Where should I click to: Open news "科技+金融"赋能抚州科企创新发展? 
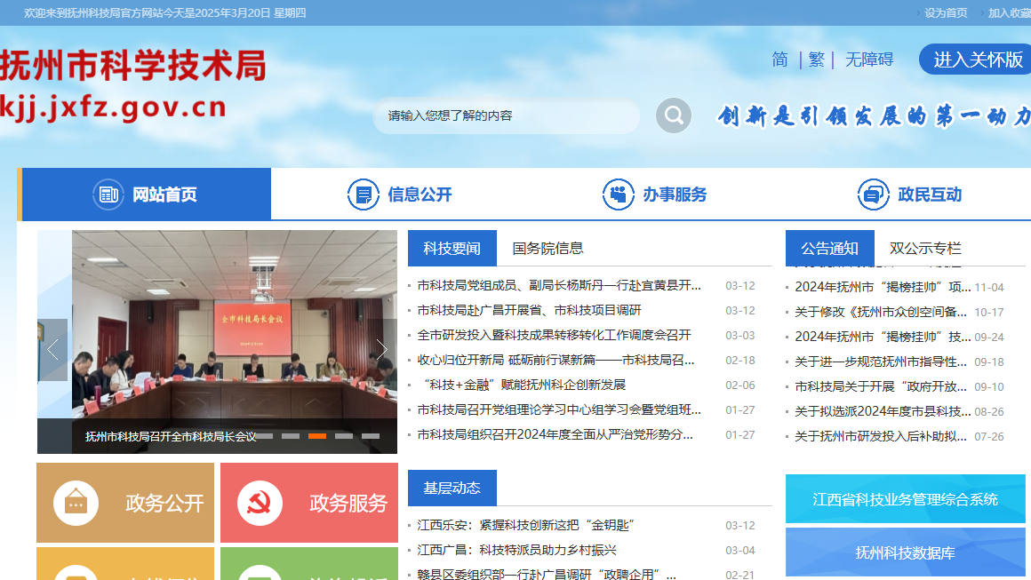tap(523, 385)
